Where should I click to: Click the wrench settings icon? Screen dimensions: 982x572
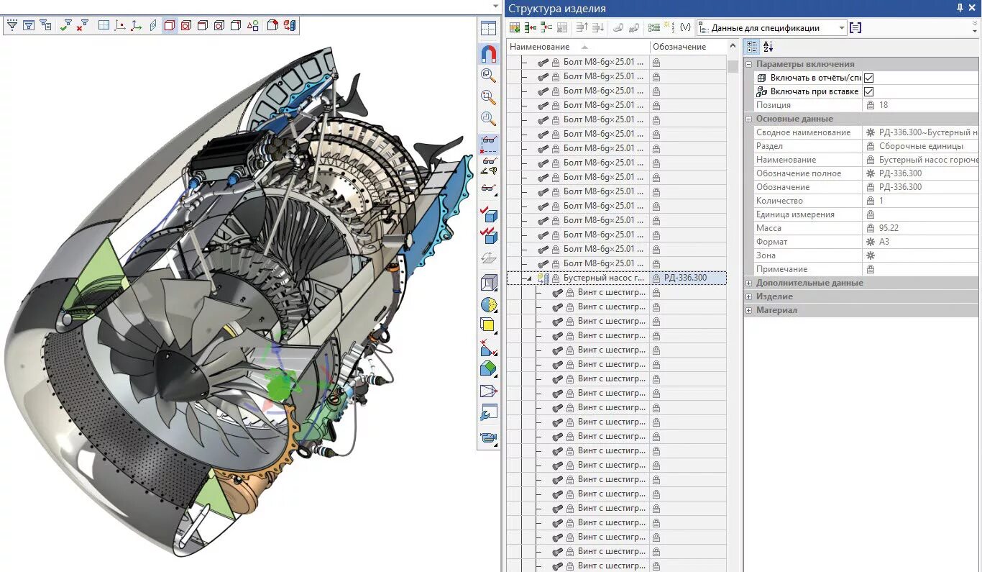(489, 413)
